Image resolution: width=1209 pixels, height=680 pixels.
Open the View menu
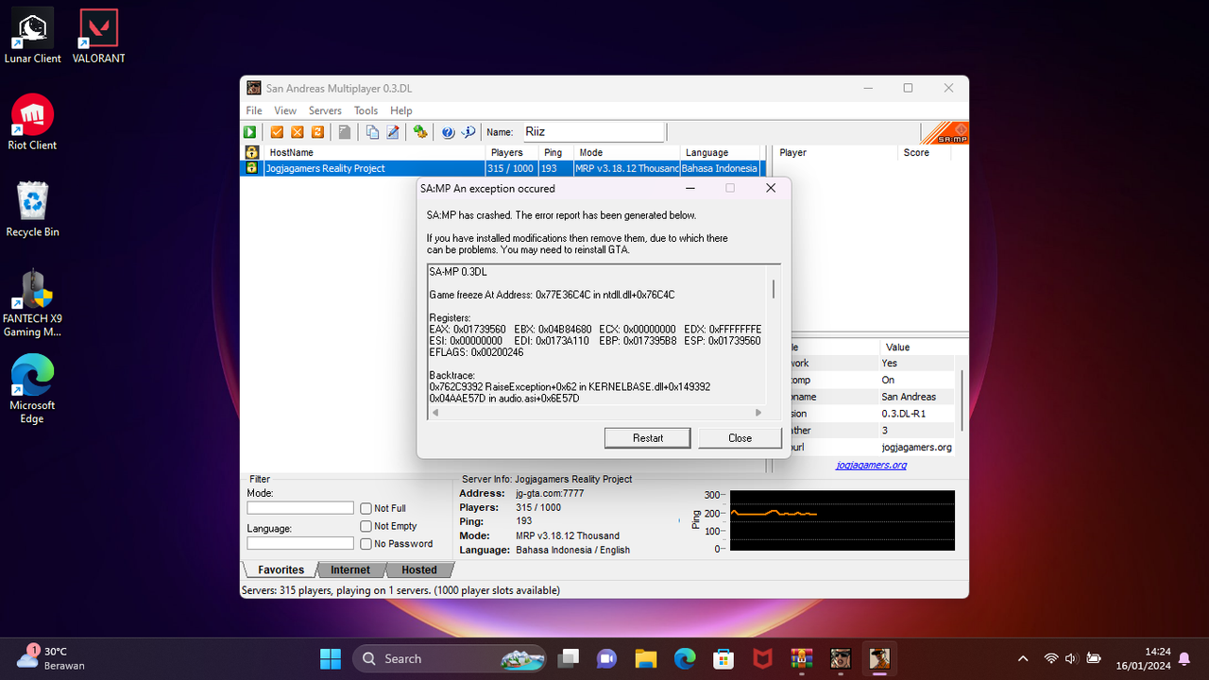(x=285, y=110)
